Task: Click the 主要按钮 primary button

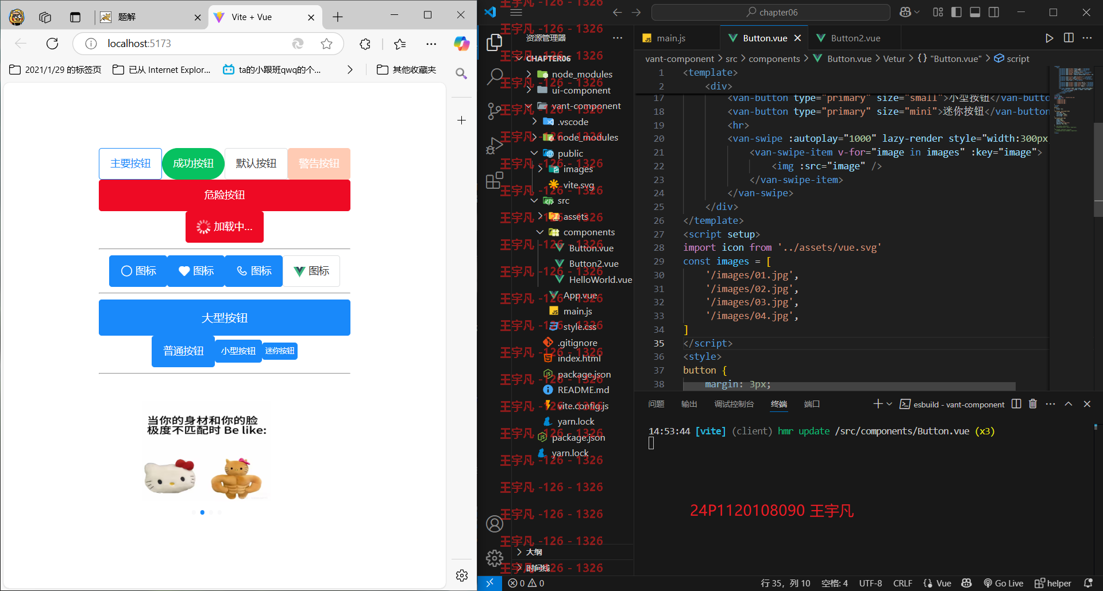Action: (130, 164)
